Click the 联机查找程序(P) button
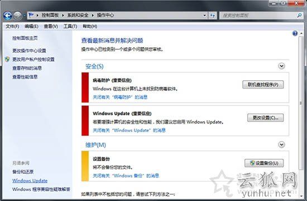The height and width of the screenshot is (201, 307). click(263, 85)
